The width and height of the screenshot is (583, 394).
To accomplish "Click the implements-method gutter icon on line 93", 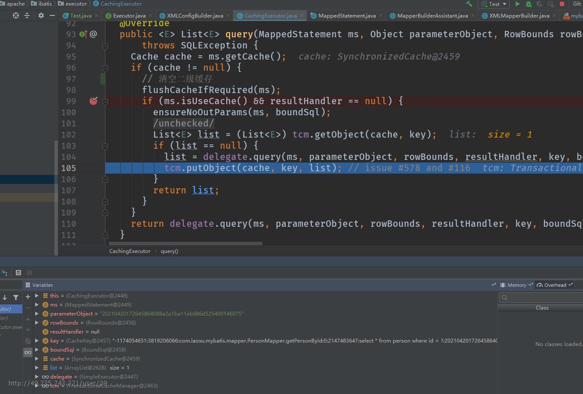I will (83, 34).
